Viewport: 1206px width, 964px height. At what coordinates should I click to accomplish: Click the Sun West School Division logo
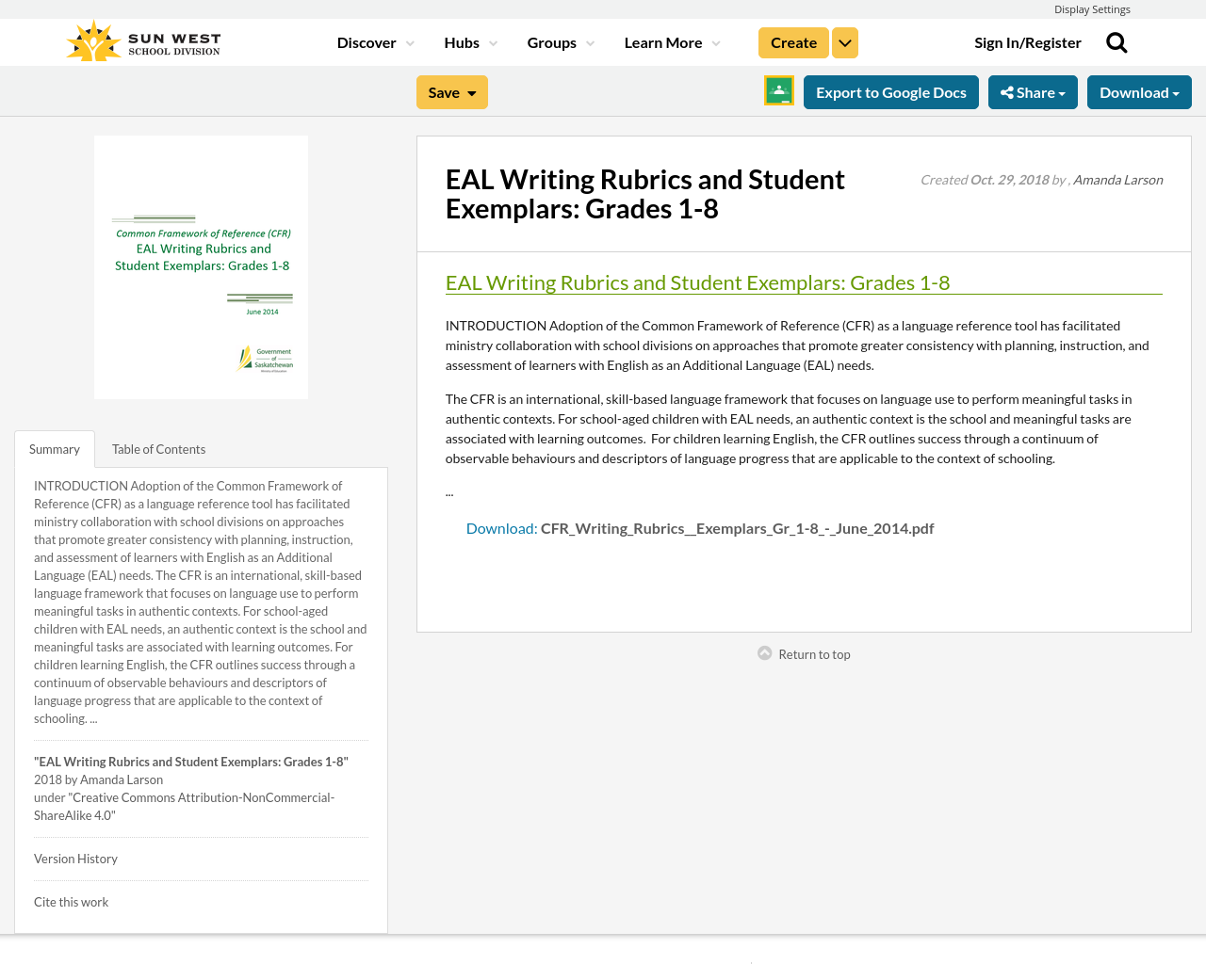(141, 39)
